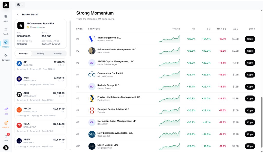
Task: Copy the ADAR1 Capital Management strategy
Action: pos(250,63)
